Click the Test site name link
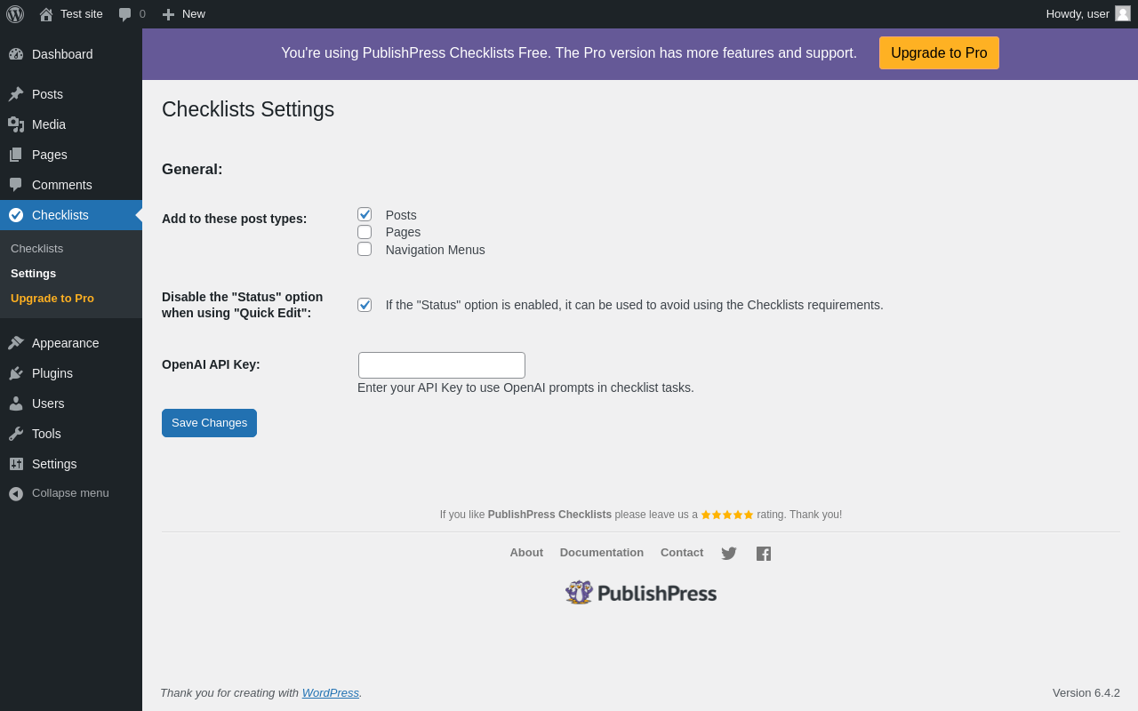The height and width of the screenshot is (711, 1138). tap(82, 14)
